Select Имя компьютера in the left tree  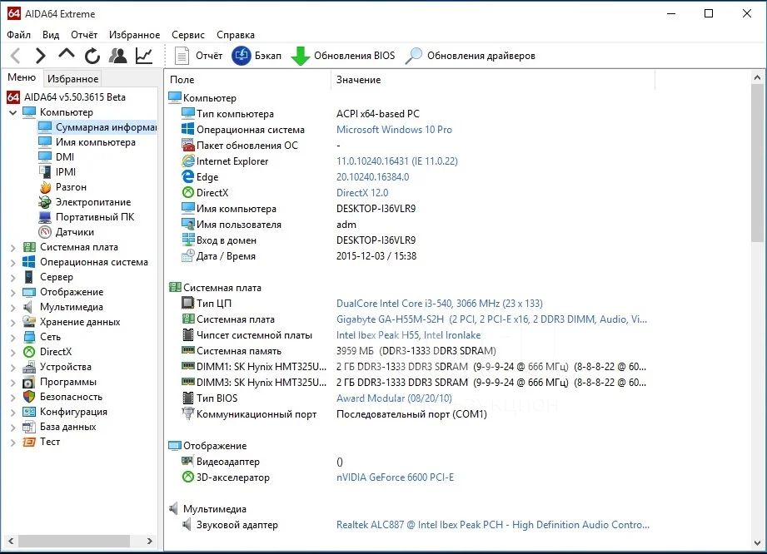coord(96,142)
